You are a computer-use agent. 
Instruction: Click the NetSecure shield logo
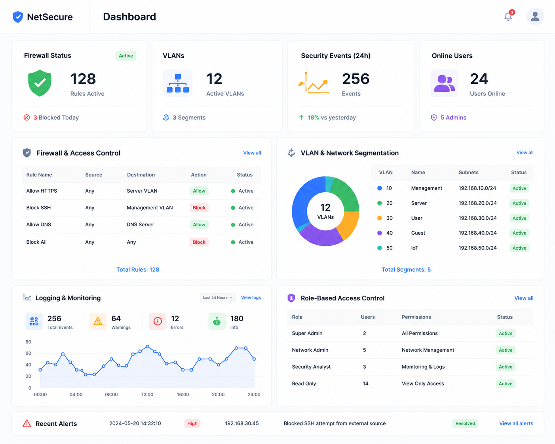18,17
